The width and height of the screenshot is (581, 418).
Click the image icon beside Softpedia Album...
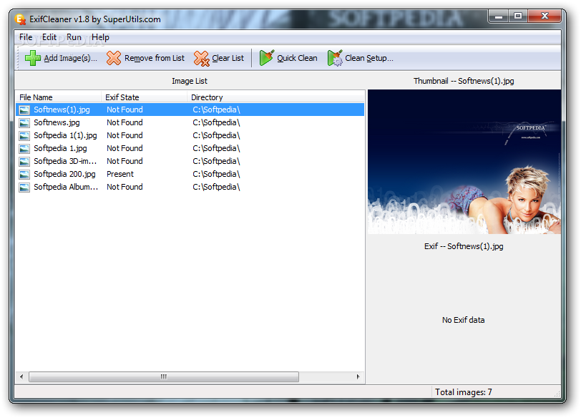pos(24,188)
